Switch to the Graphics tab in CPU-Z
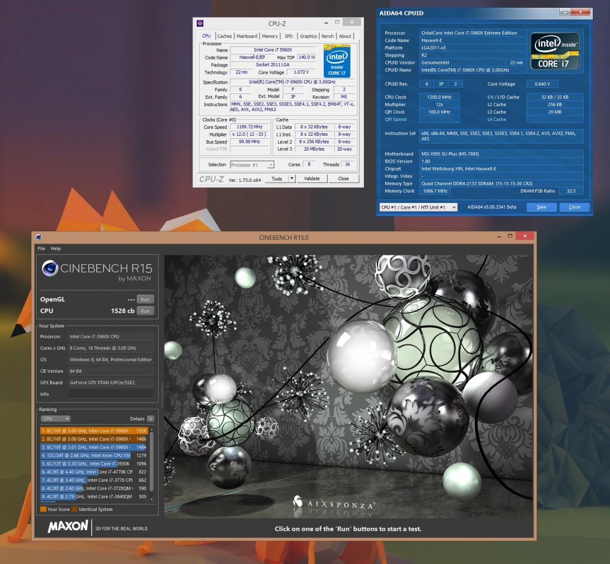The height and width of the screenshot is (564, 610). 308,36
